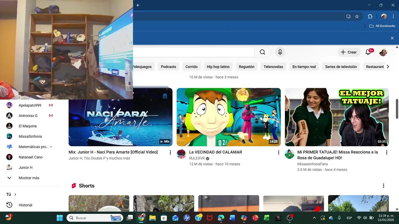Open the Windows Start menu

pyautogui.click(x=60, y=218)
